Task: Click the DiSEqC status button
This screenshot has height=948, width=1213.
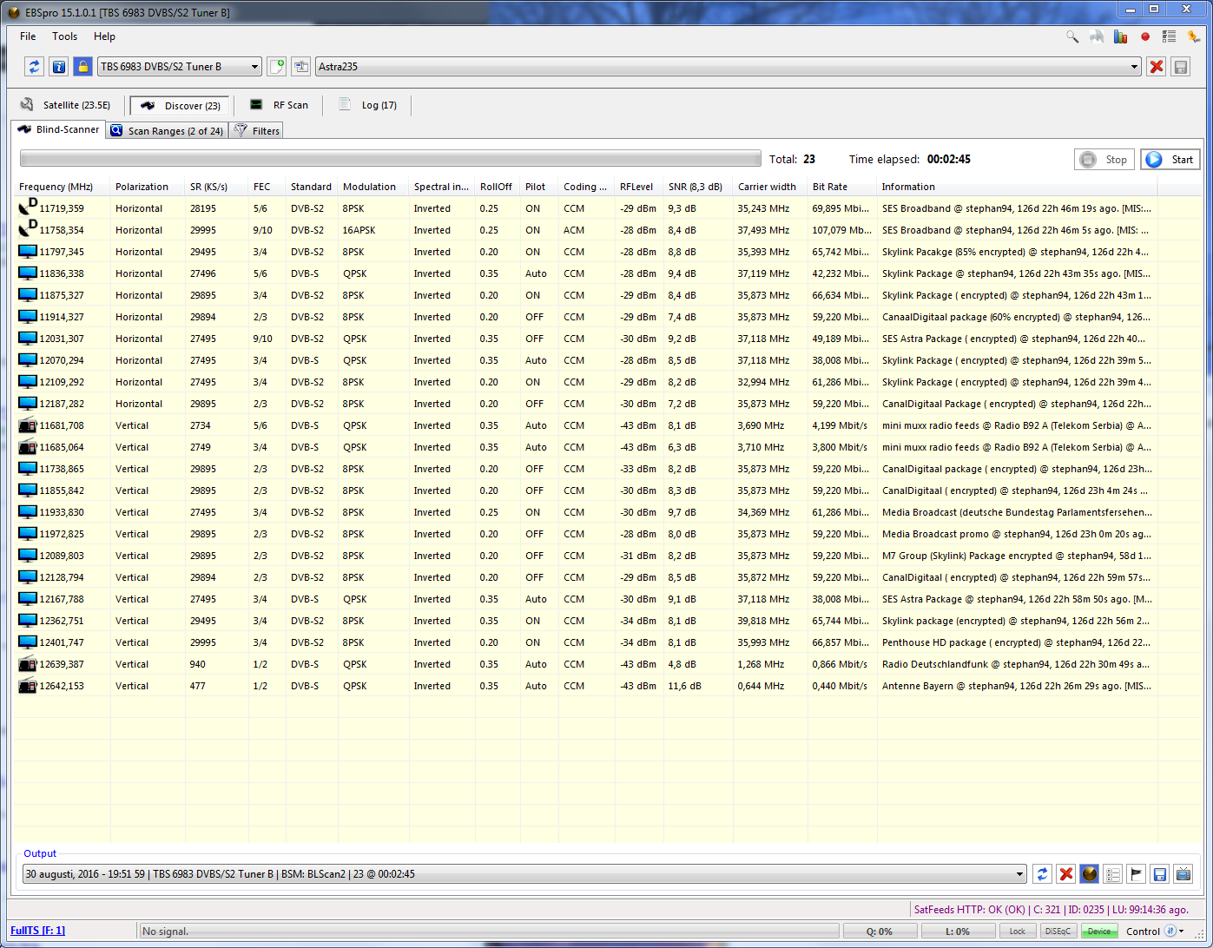Action: 1058,932
